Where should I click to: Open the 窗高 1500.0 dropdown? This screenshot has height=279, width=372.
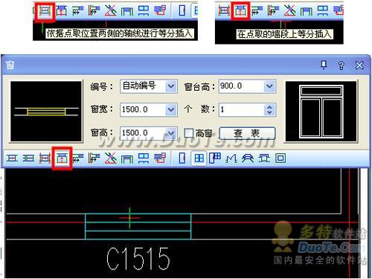pos(171,133)
